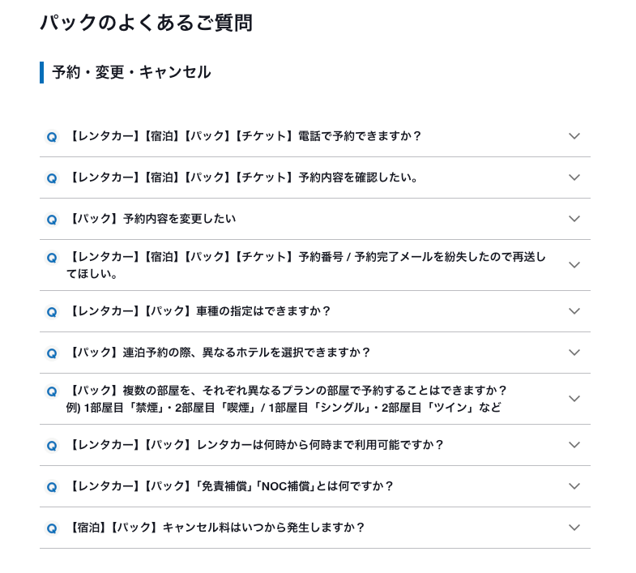Expand chevron for 予約内容を変更したい
636x573 pixels.
(574, 219)
